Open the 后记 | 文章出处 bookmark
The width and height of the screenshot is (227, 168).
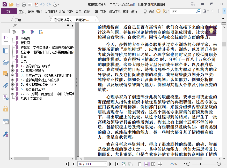(32, 99)
